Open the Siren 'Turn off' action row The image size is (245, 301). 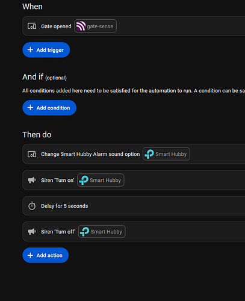tap(134, 232)
